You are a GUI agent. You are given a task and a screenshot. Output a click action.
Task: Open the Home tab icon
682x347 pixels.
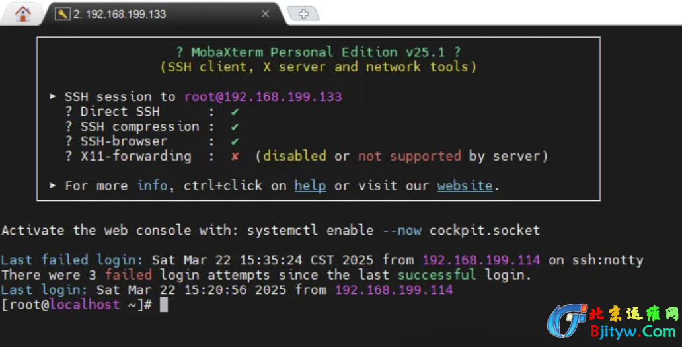point(22,13)
